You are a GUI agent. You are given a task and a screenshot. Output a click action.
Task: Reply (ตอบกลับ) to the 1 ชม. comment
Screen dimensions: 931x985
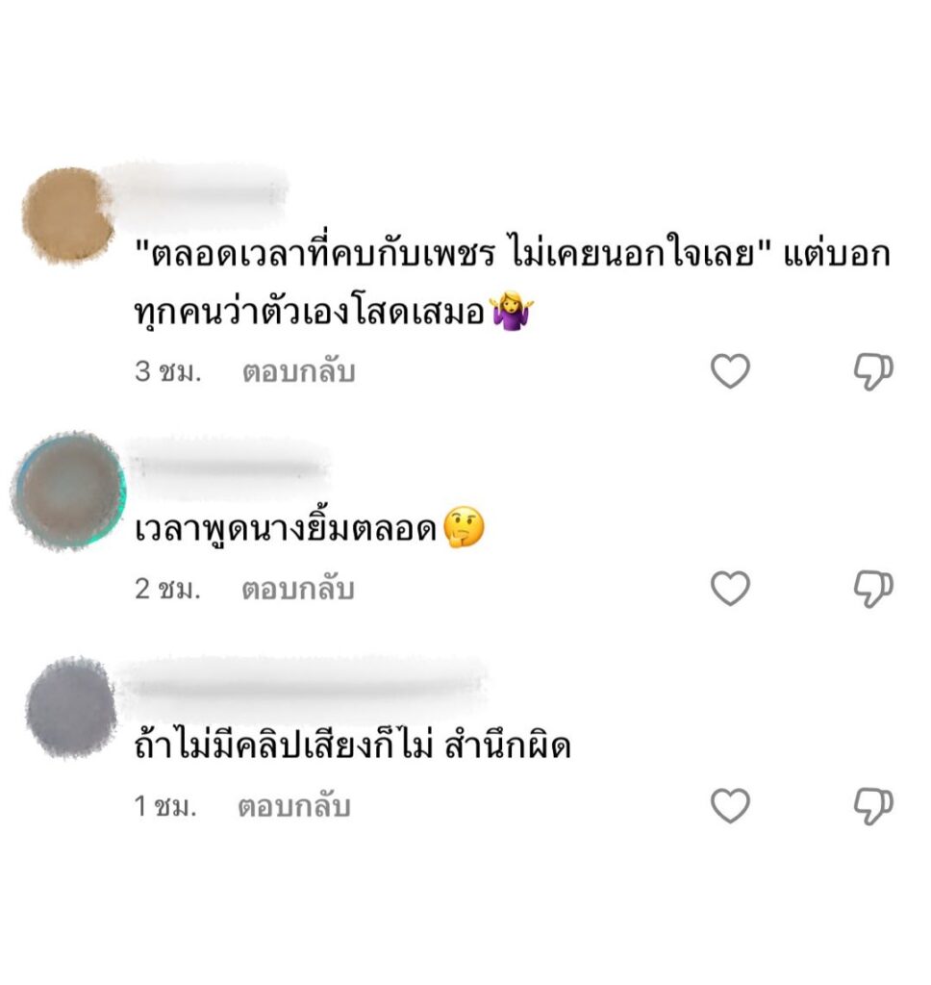pyautogui.click(x=294, y=806)
